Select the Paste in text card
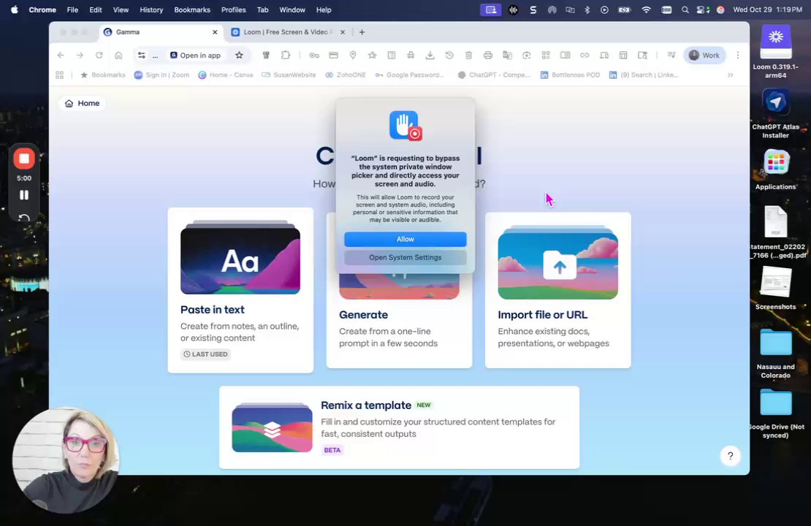 pos(240,290)
